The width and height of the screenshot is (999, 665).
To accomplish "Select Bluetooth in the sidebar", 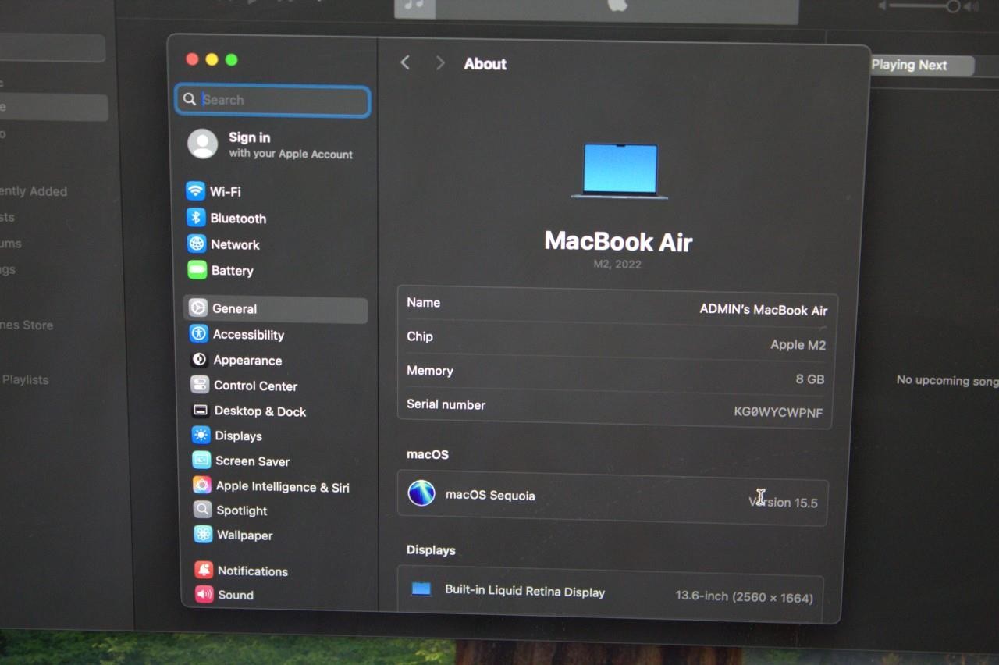I will point(238,219).
